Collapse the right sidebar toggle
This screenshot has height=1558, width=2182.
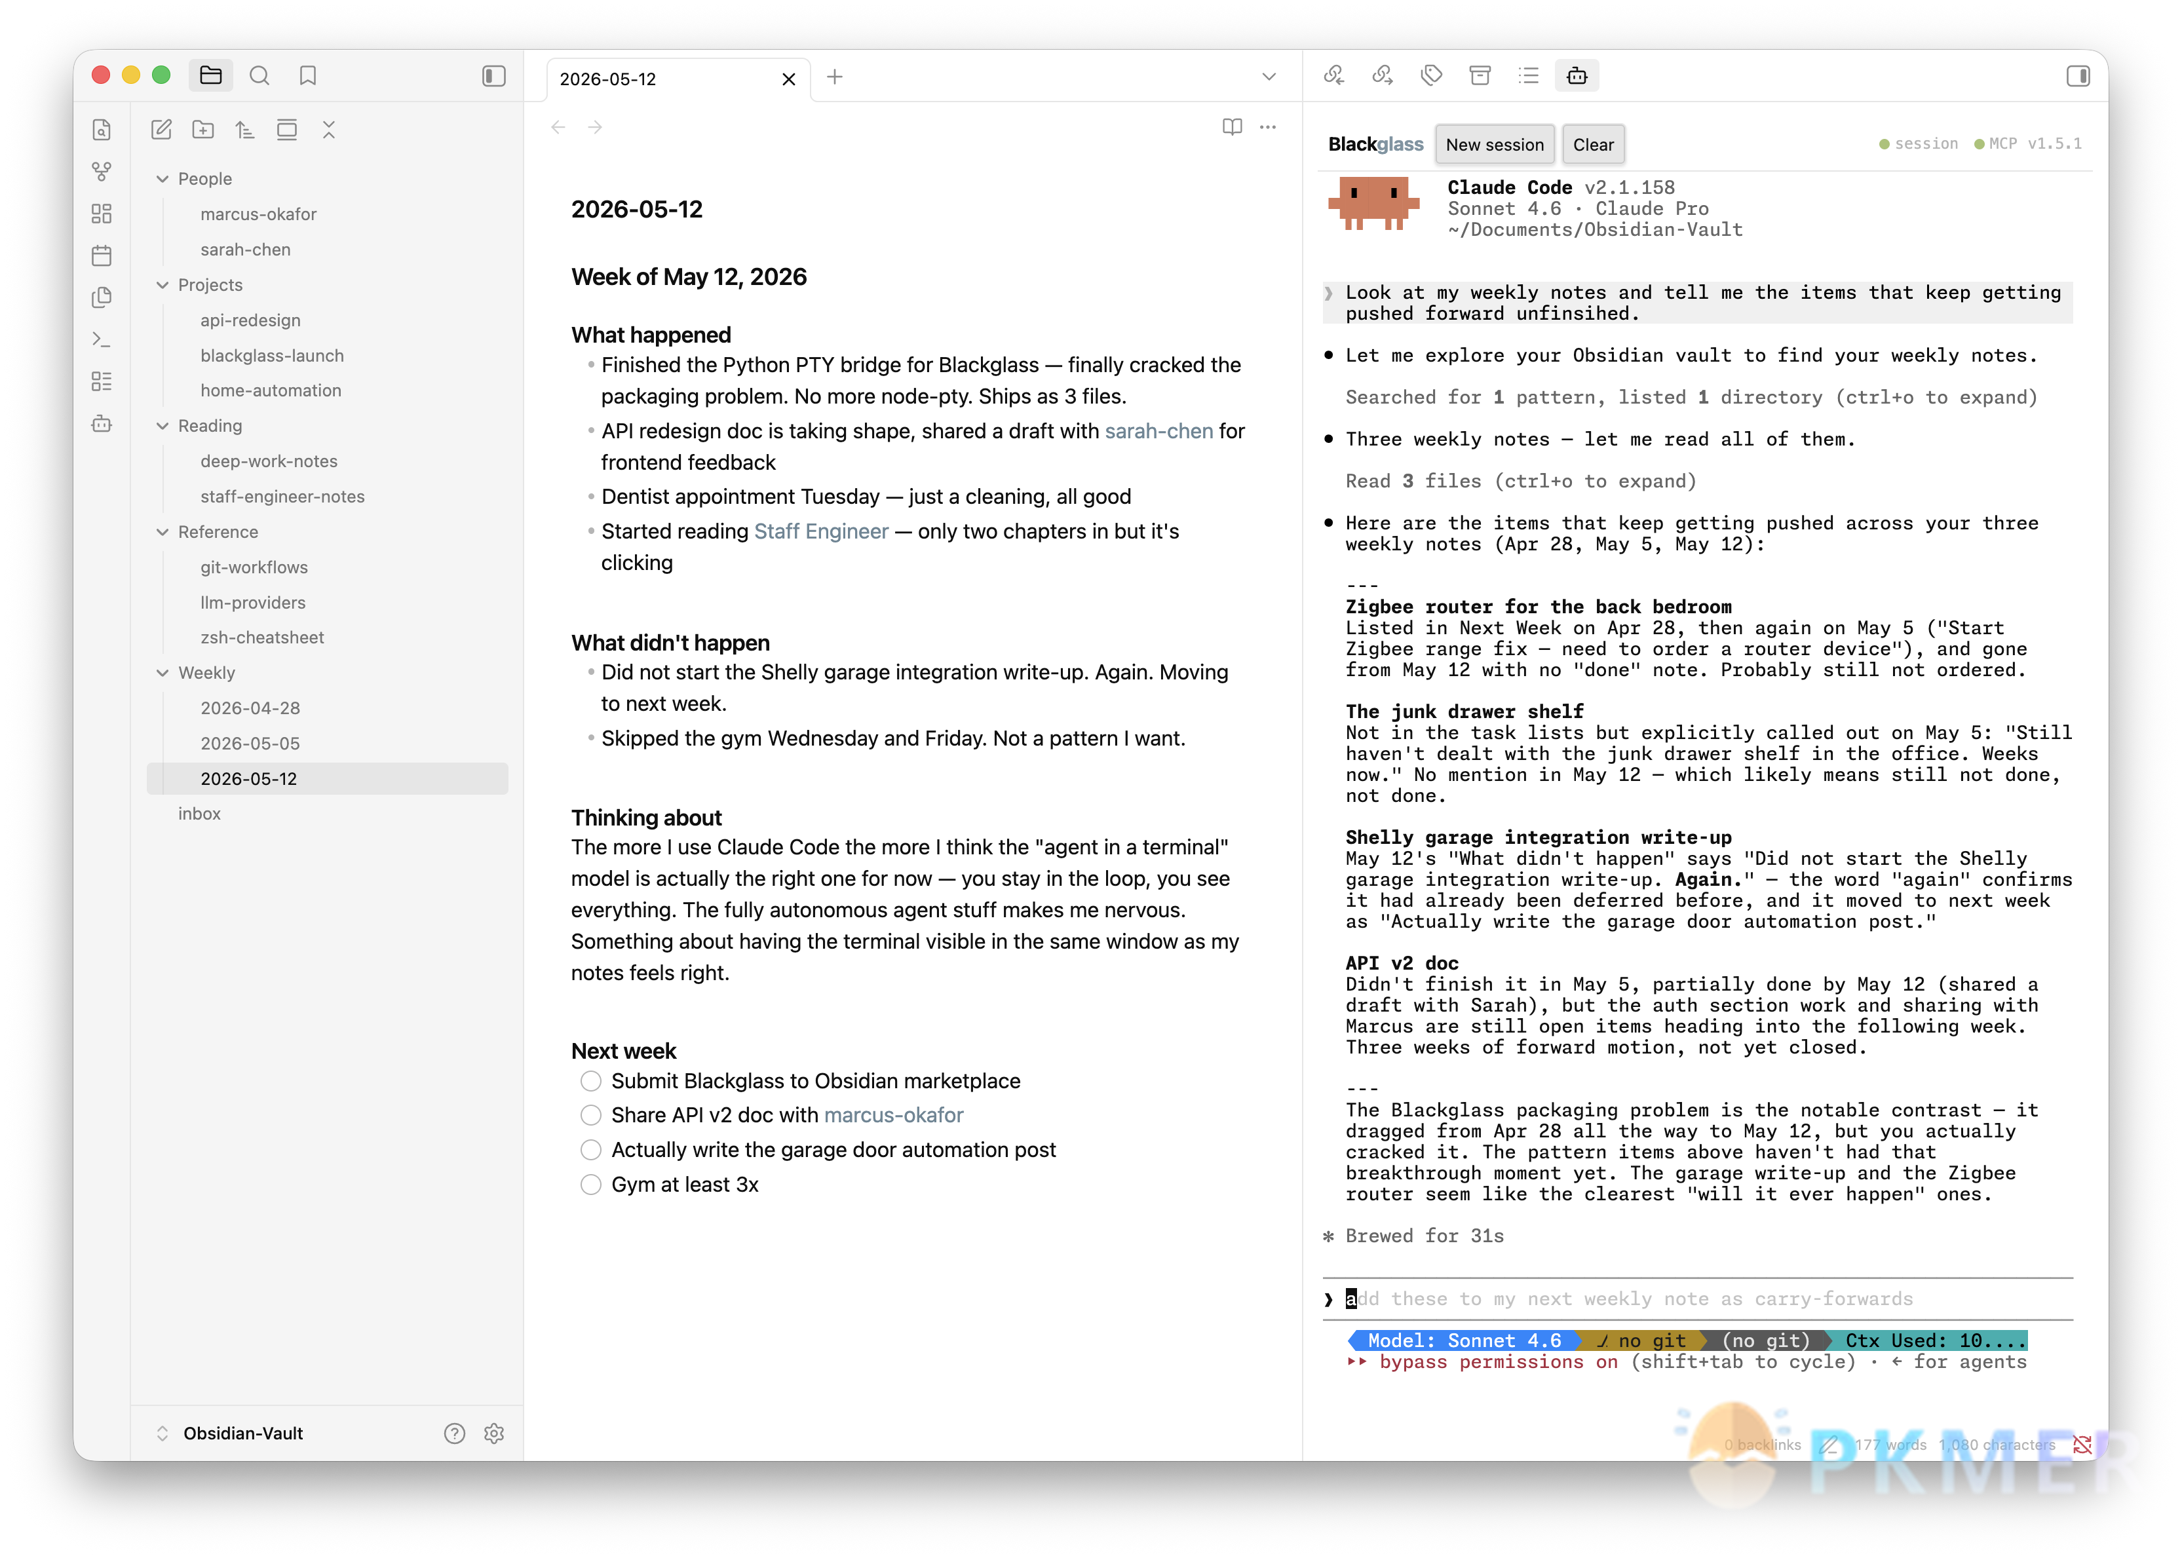tap(2077, 76)
